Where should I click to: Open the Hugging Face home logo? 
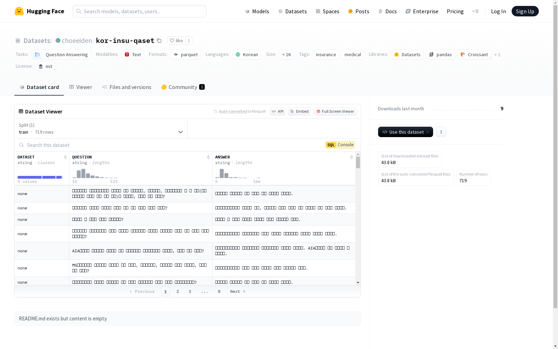[39, 11]
